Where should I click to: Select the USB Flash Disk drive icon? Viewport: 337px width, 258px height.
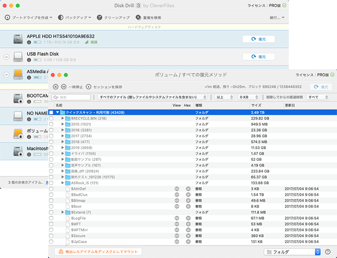coord(18,57)
